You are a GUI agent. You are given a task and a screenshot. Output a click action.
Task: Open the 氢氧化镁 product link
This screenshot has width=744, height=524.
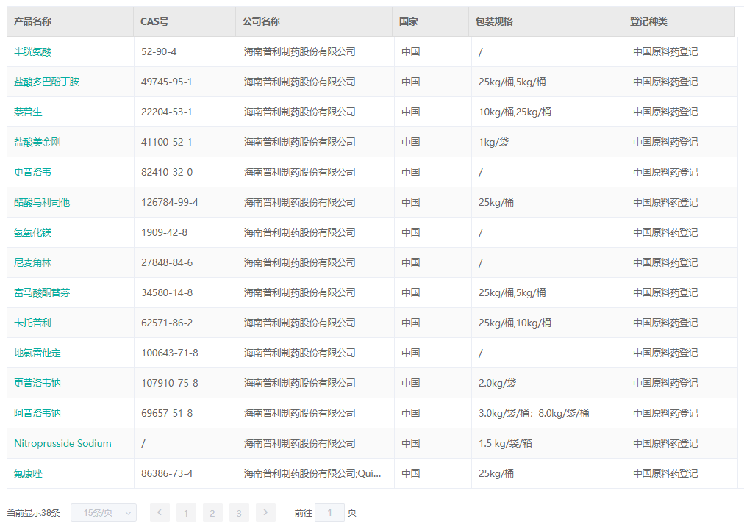pos(32,232)
